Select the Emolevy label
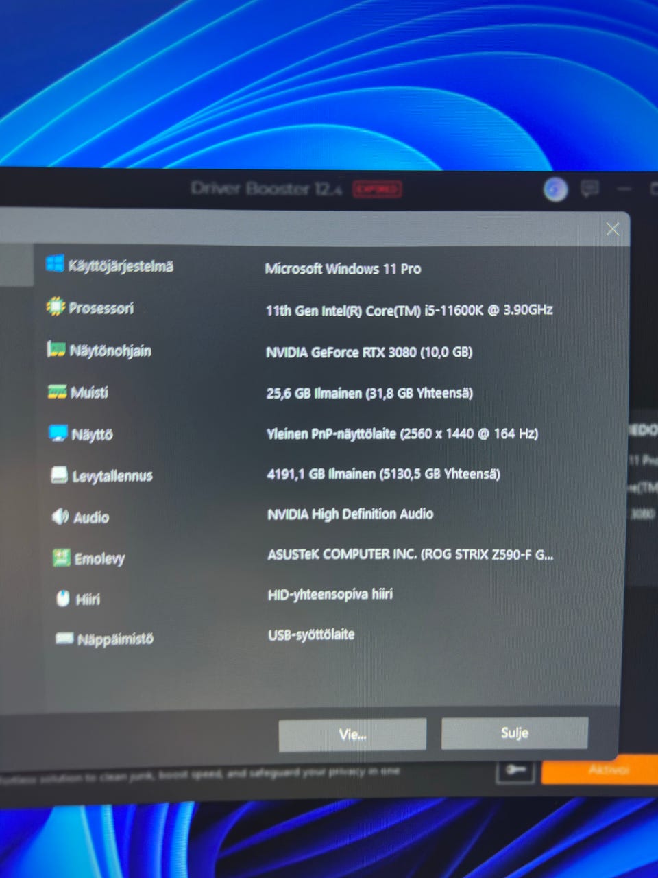Viewport: 658px width, 878px height. [x=99, y=559]
